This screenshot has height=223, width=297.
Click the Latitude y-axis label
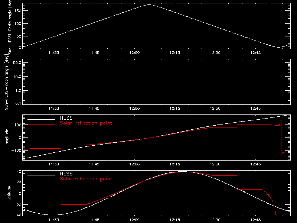point(9,193)
